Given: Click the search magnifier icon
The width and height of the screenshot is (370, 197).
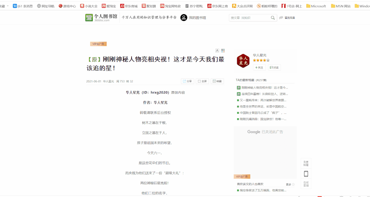Looking at the screenshot, I should [273, 18].
